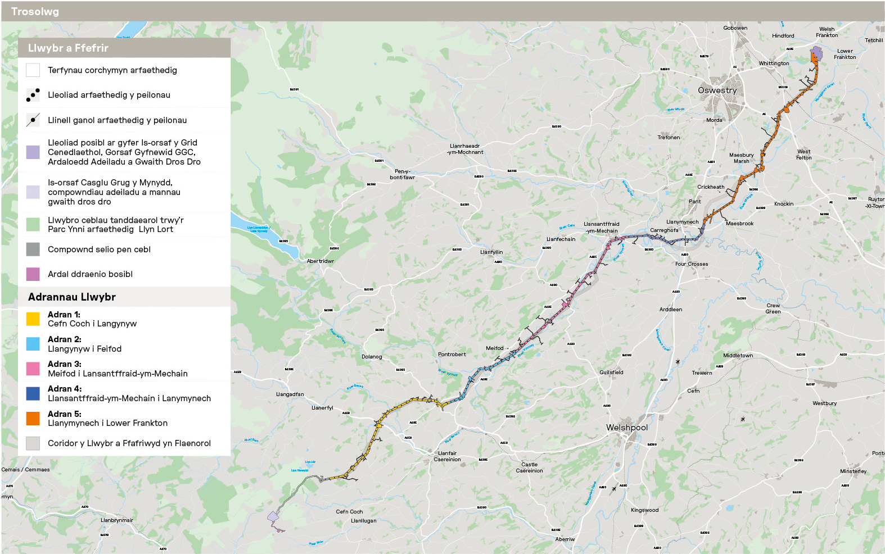Click 'Coridor y Llwybr a Ffafriwyd' label
885x554 pixels.
(x=129, y=443)
